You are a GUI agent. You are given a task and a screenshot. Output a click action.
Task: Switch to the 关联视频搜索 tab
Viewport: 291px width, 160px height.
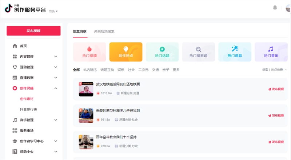104,31
